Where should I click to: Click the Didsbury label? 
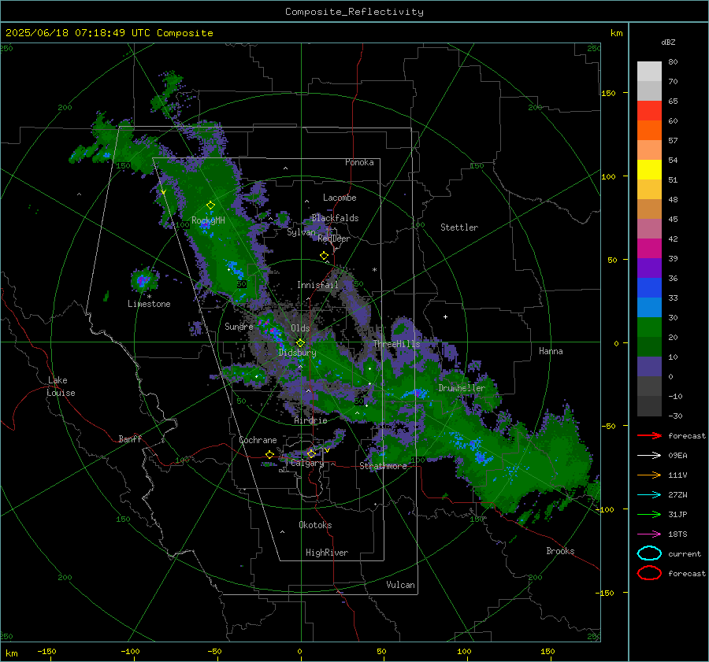pyautogui.click(x=297, y=353)
